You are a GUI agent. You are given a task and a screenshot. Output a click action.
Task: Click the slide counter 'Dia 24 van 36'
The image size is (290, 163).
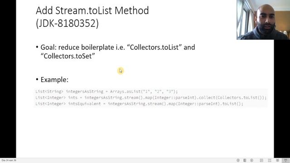tap(9, 160)
